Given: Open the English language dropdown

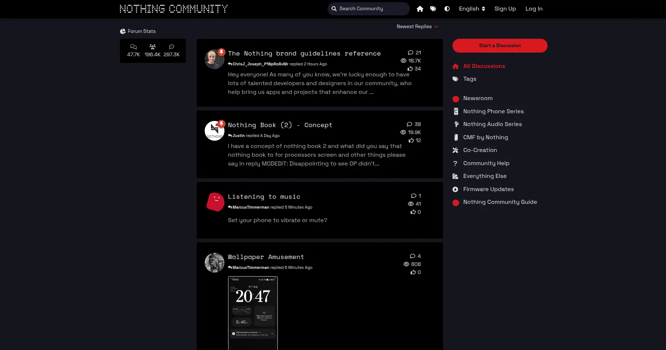Looking at the screenshot, I should click(472, 9).
